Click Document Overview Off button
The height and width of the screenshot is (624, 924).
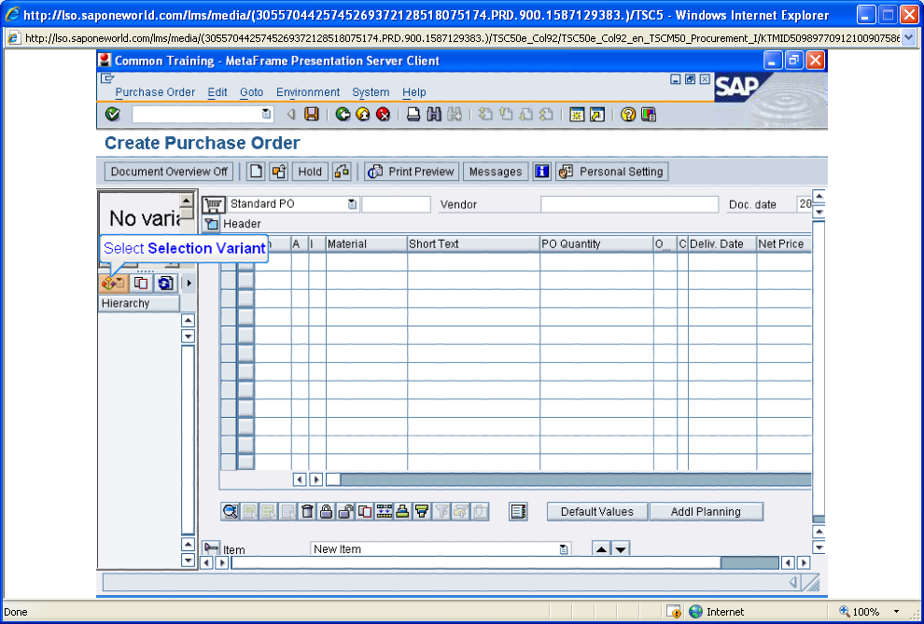pos(169,172)
